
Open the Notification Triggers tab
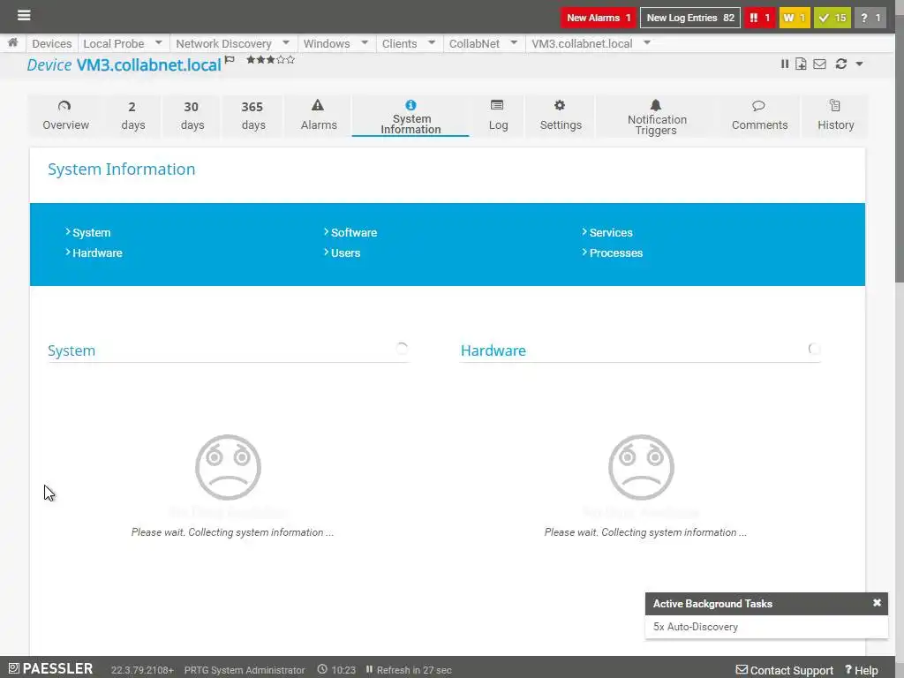pyautogui.click(x=657, y=116)
